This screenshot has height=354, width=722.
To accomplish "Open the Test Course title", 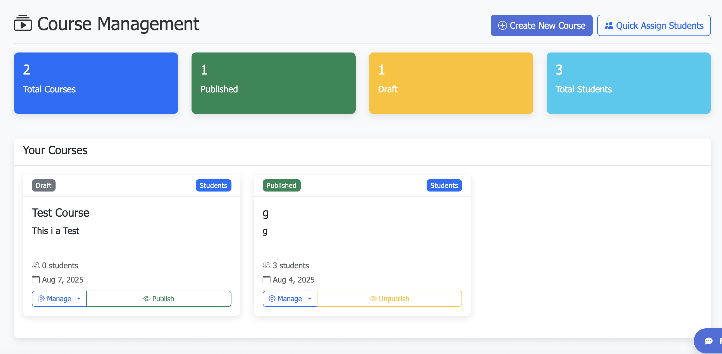I will tap(60, 213).
